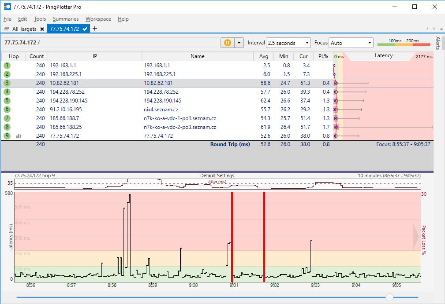Open the Alerts side panel
This screenshot has width=445, height=304.
(438, 43)
